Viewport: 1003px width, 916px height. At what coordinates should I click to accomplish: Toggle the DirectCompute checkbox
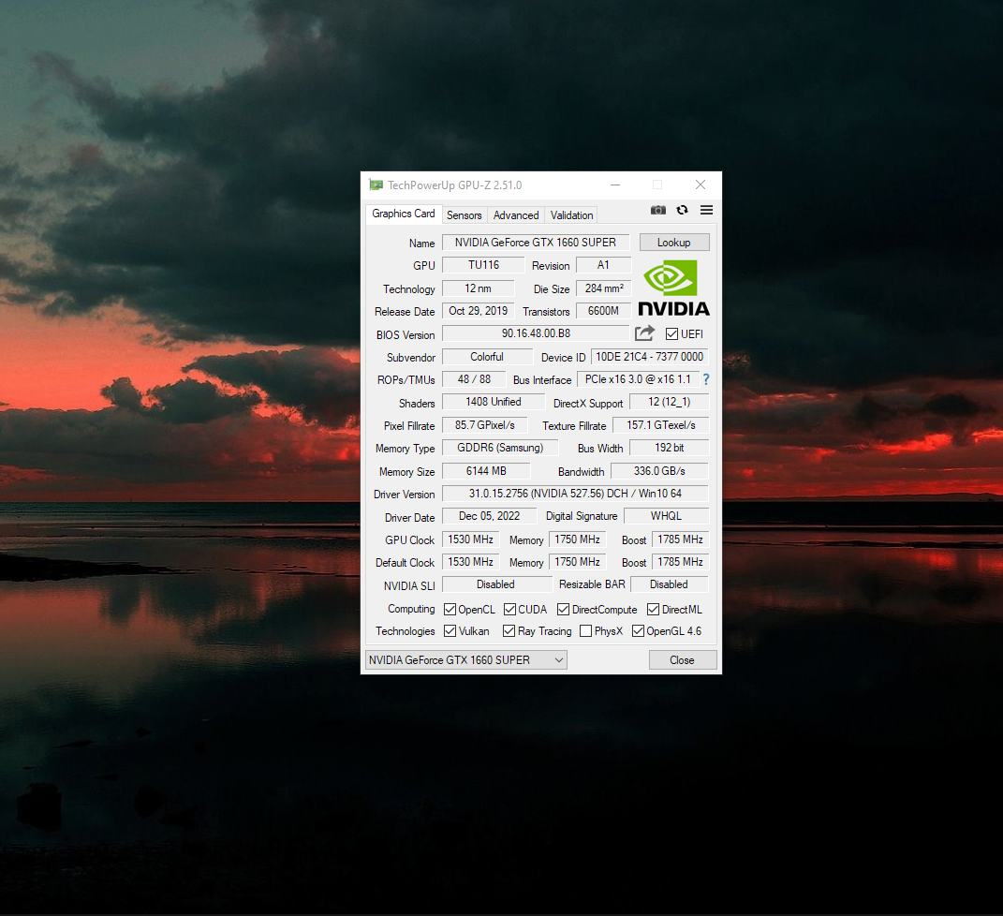coord(563,609)
